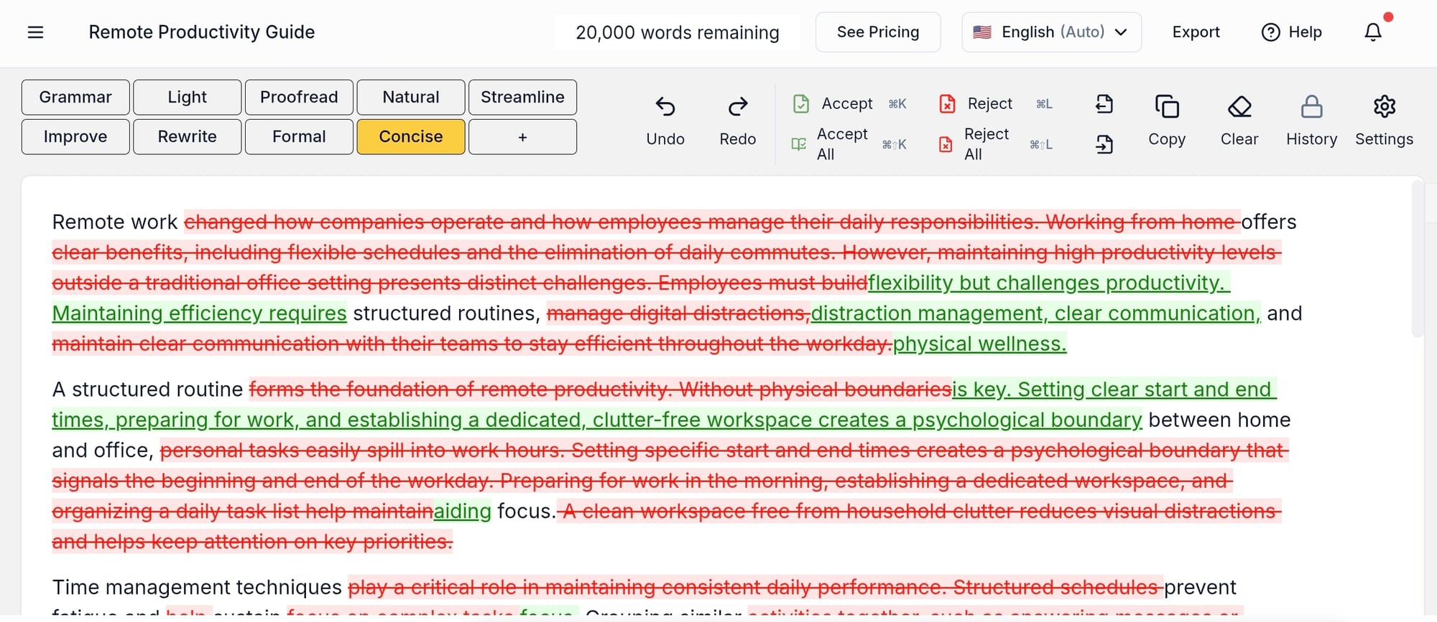This screenshot has height=622, width=1437.
Task: Click the left-arrow document icon
Action: tap(1104, 105)
